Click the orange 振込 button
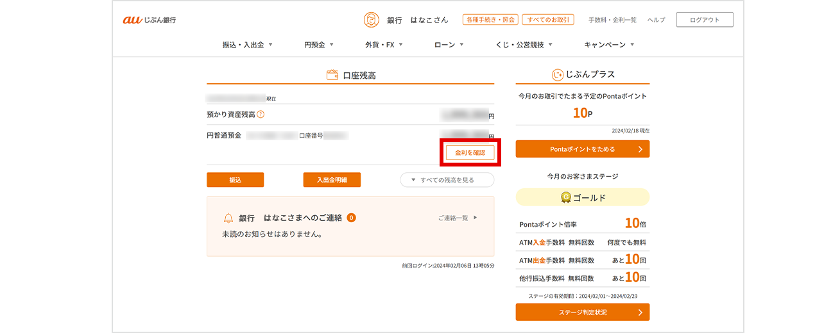The width and height of the screenshot is (824, 333). tap(235, 180)
